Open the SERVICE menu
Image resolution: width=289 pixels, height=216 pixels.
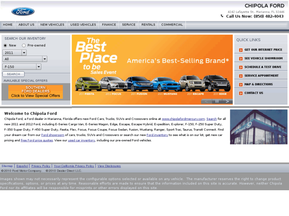coord(129,25)
